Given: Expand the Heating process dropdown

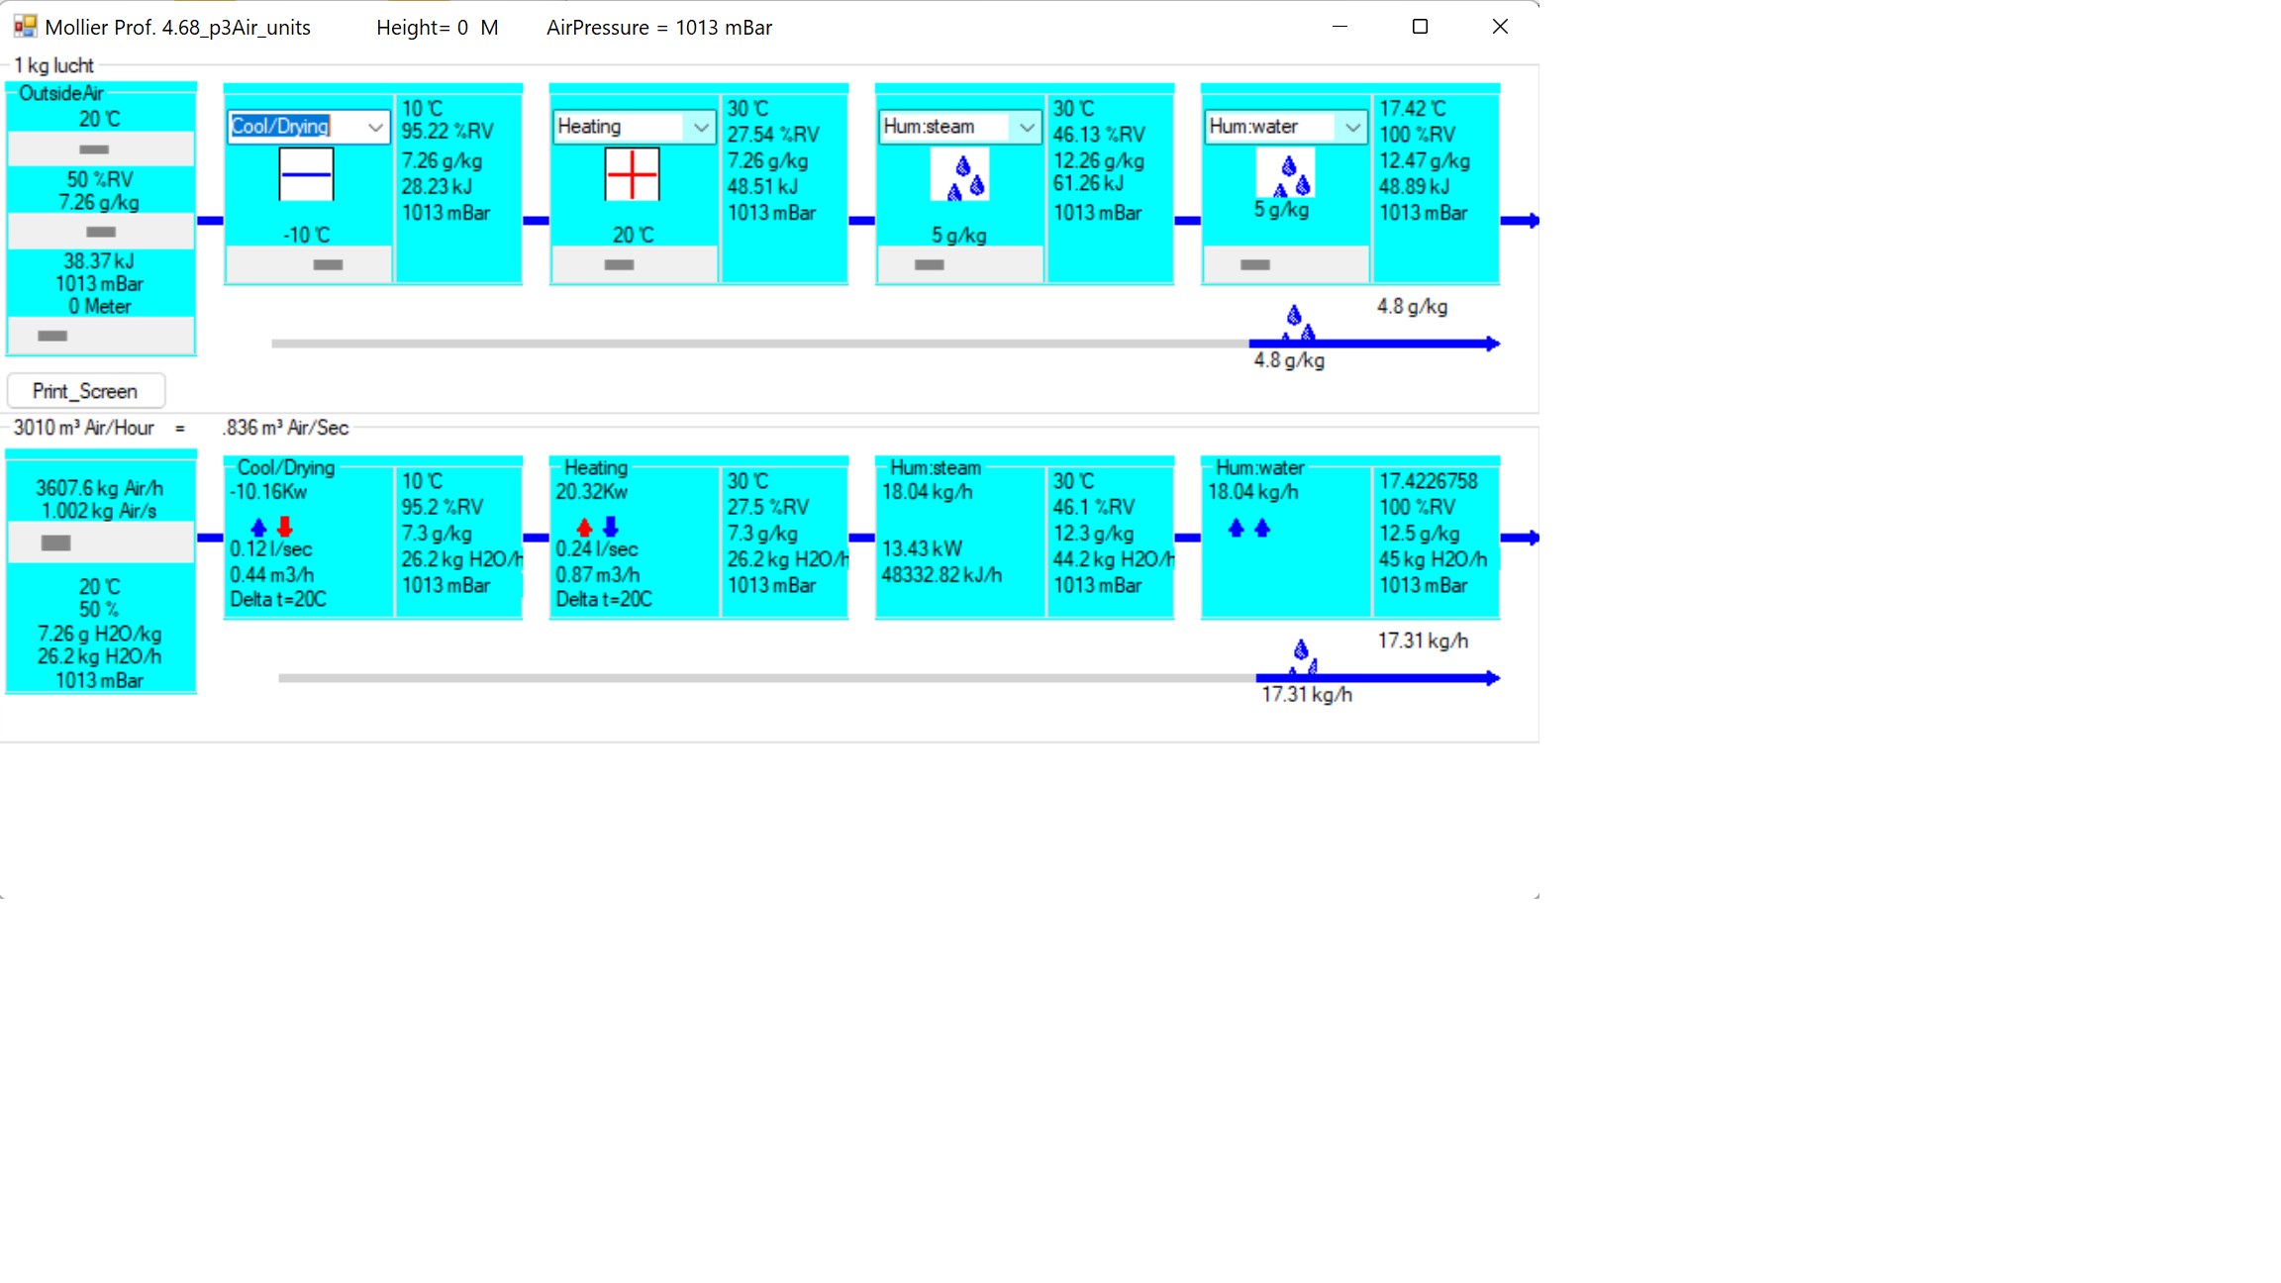Looking at the screenshot, I should 701,127.
